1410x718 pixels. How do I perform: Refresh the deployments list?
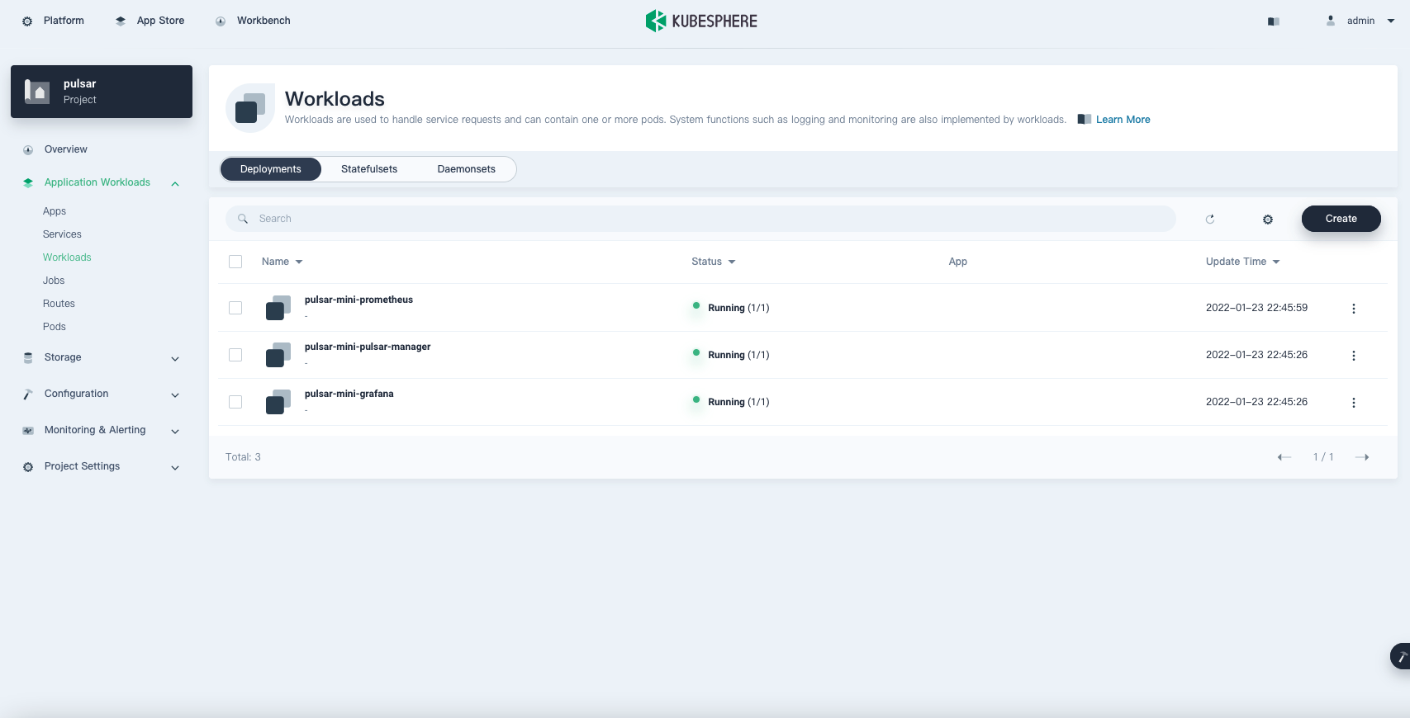pyautogui.click(x=1210, y=219)
